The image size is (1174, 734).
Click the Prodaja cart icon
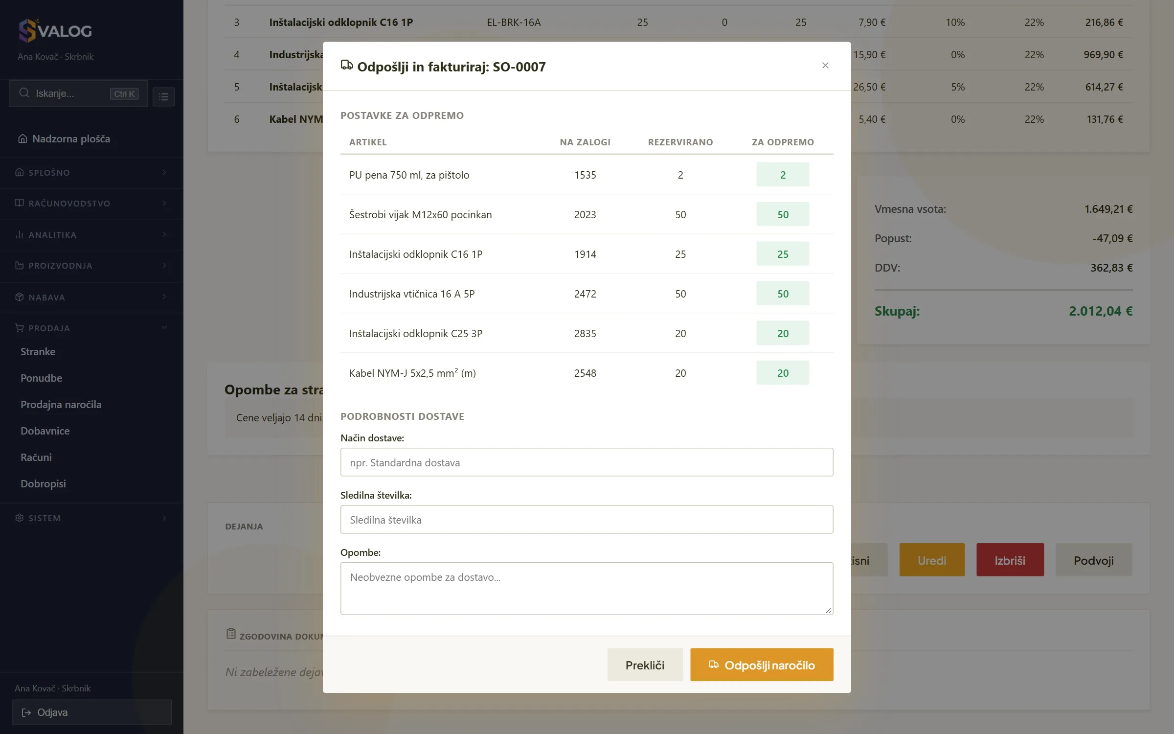(20, 328)
